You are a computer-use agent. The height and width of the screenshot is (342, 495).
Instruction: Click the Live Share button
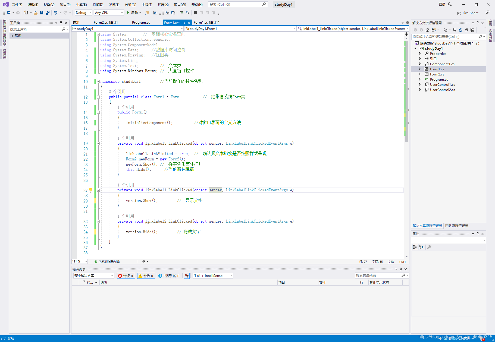click(x=468, y=13)
